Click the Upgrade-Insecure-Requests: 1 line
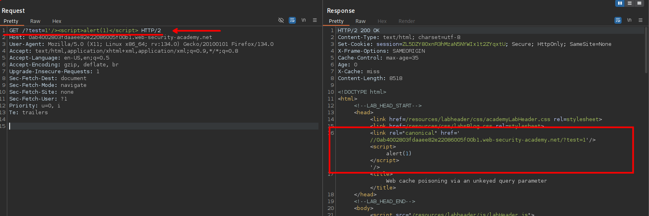The width and height of the screenshot is (649, 216). pyautogui.click(x=54, y=72)
